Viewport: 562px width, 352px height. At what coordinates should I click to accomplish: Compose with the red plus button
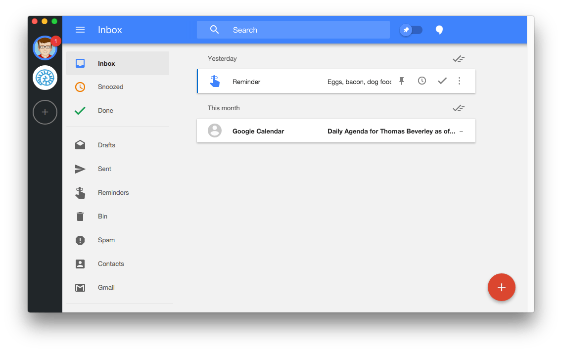(502, 287)
